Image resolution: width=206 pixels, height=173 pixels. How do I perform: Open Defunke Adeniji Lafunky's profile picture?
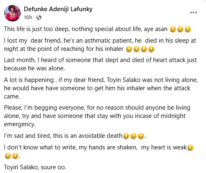[12, 13]
